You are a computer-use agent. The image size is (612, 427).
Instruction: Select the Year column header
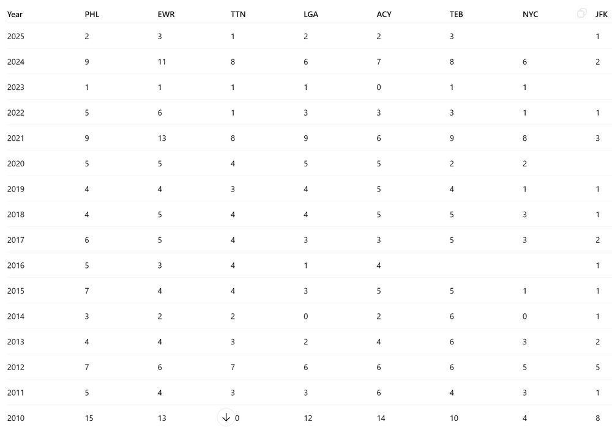(x=15, y=15)
